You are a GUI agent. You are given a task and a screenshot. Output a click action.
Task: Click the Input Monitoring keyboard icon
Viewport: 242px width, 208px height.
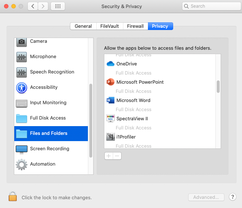click(x=22, y=103)
